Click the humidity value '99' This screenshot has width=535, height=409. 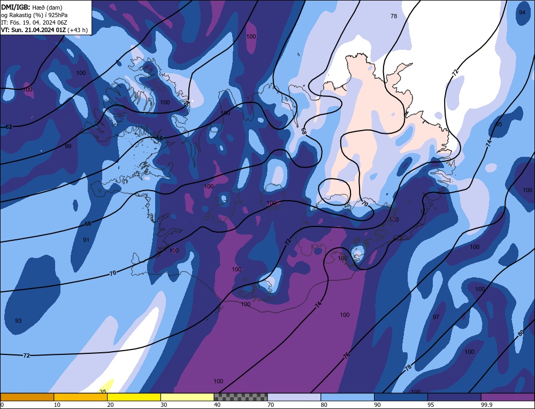pos(68,146)
